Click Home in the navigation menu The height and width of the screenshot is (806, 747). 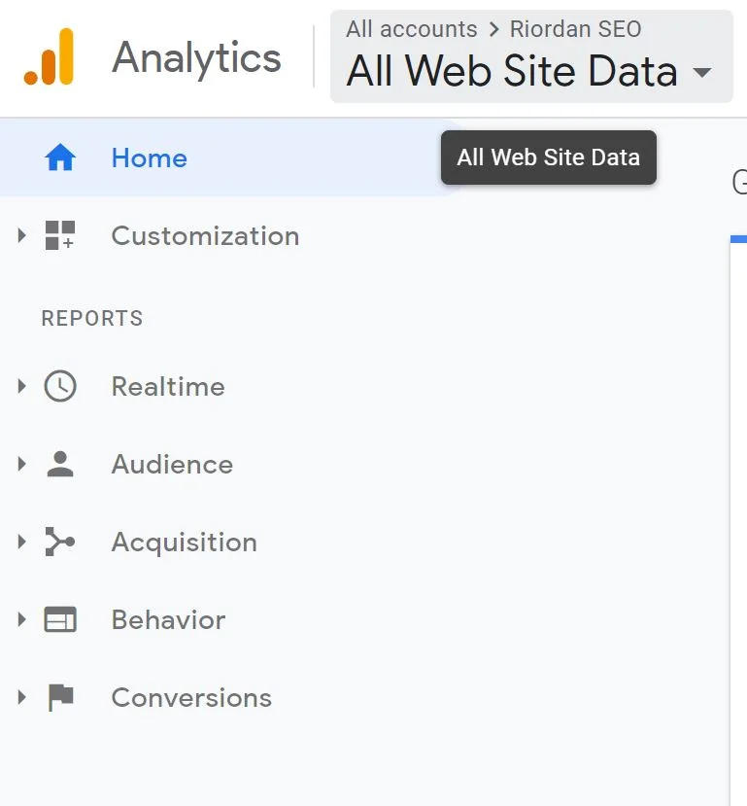click(x=148, y=158)
